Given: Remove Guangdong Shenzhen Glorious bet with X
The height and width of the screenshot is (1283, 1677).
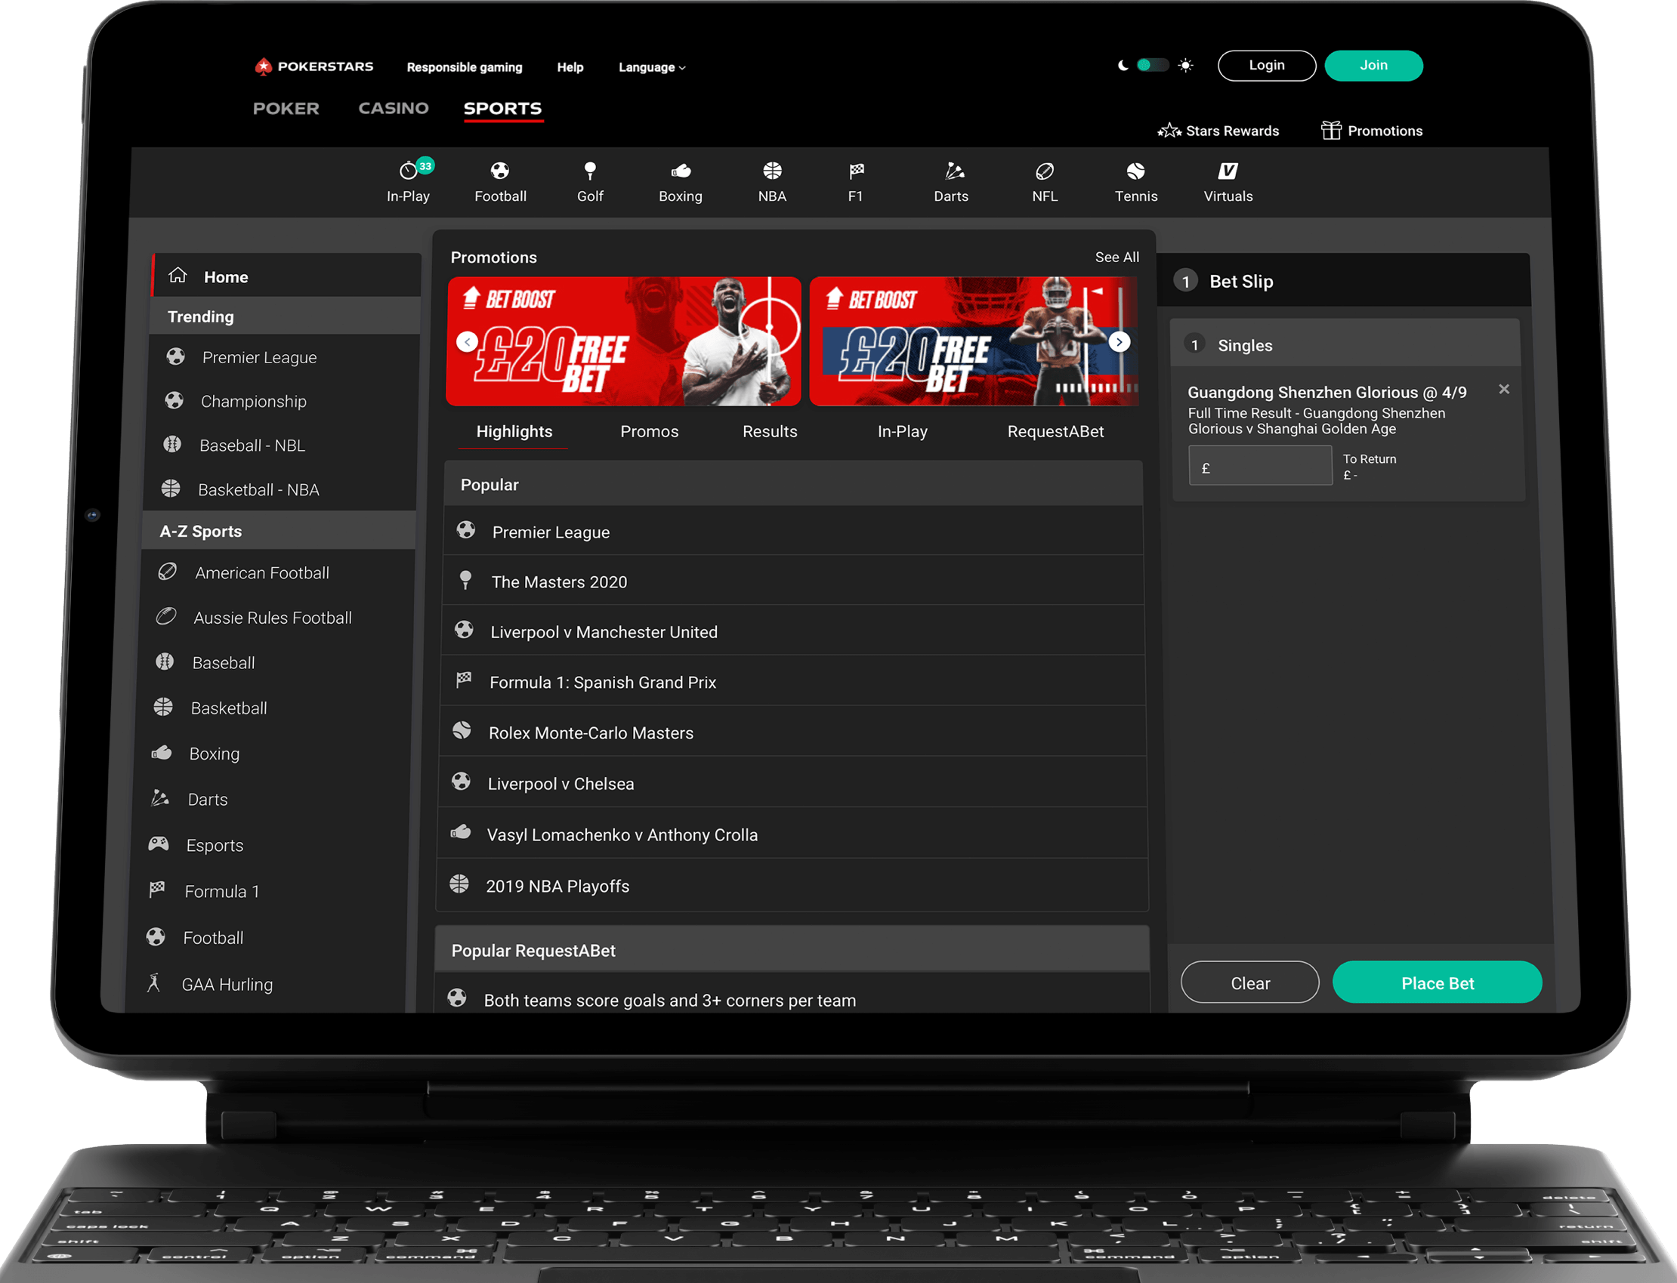Looking at the screenshot, I should tap(1503, 390).
